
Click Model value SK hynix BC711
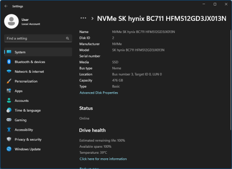[138, 50]
